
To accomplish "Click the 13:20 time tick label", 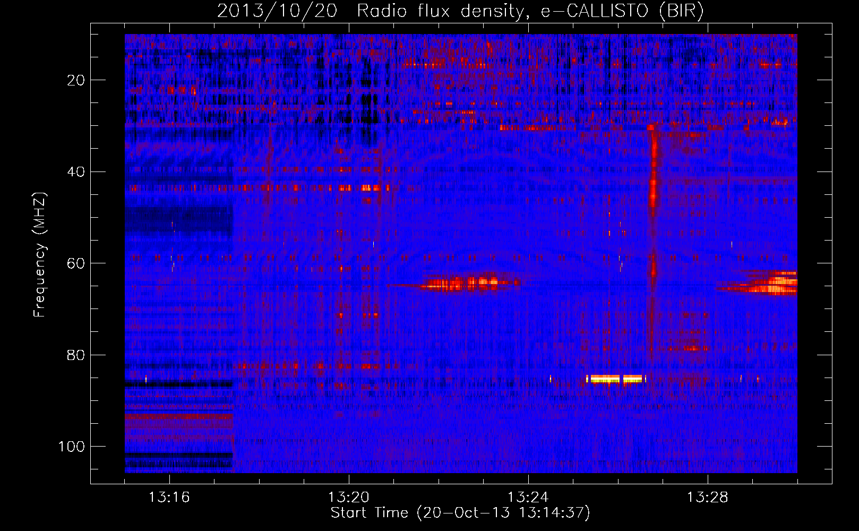I will 348,498.
